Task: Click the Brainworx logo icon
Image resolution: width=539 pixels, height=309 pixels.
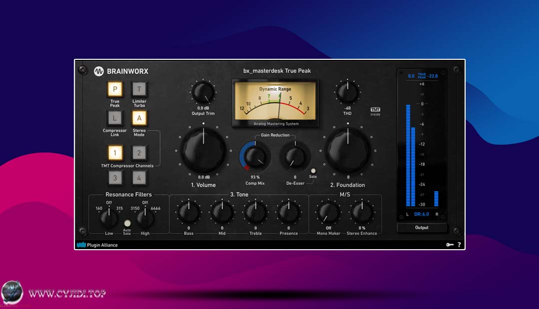Action: pyautogui.click(x=99, y=71)
